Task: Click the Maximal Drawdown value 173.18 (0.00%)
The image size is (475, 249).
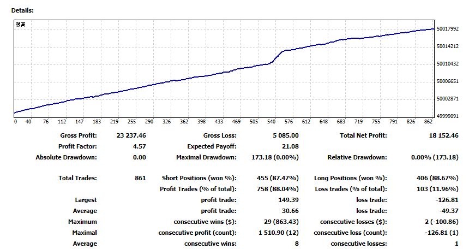Action: [277, 157]
